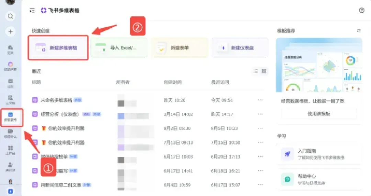Click the 经营数据分析 template preview thumbnail

coord(319,65)
